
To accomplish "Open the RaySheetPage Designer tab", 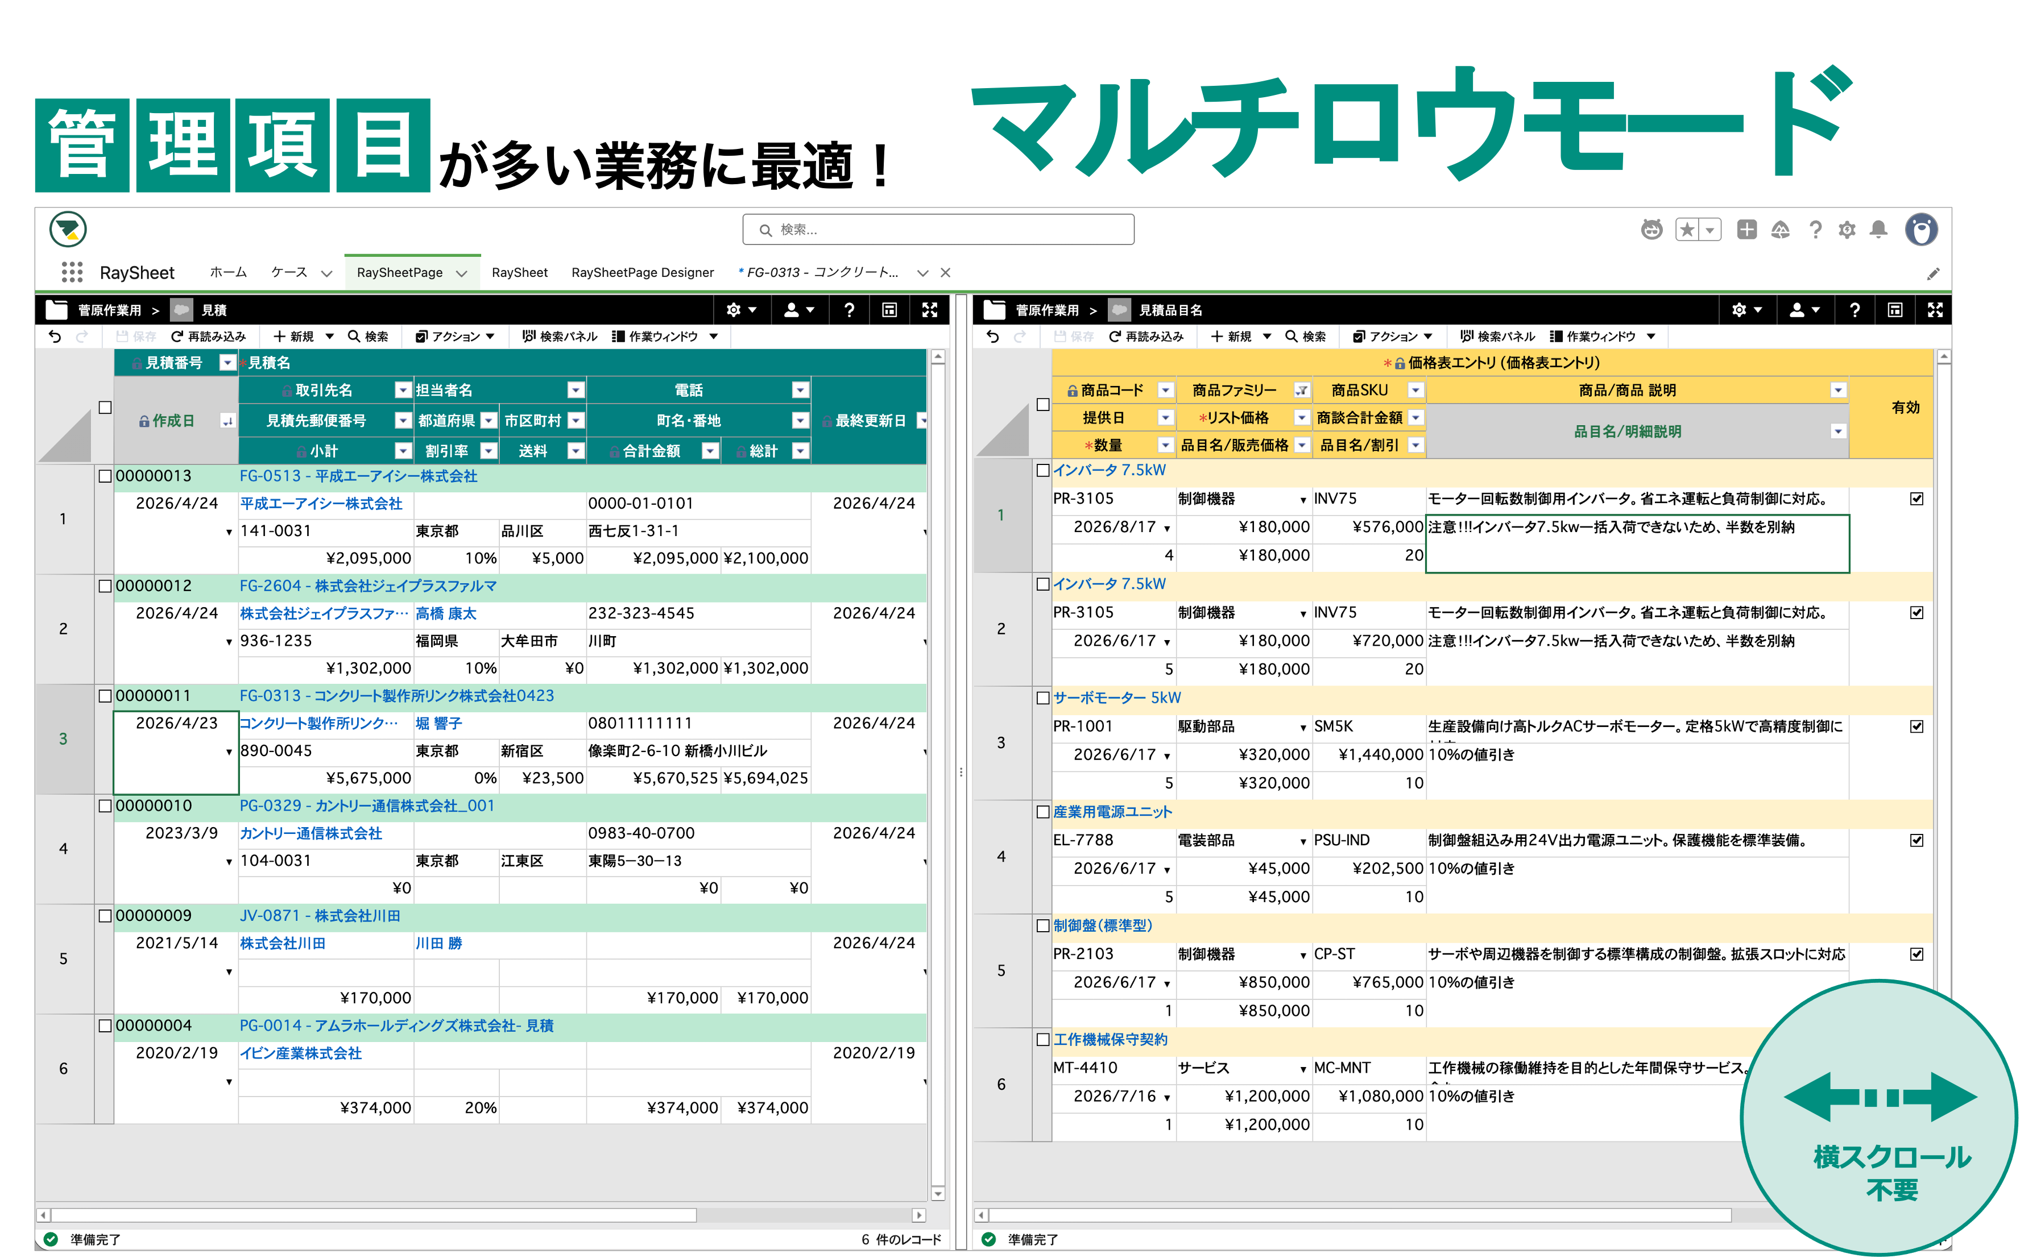I will (x=643, y=272).
